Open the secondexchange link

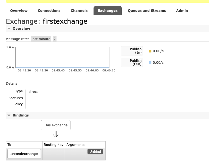pyautogui.click(x=24, y=154)
